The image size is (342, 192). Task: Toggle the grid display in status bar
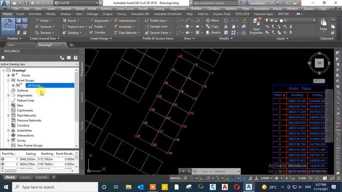pos(185,178)
